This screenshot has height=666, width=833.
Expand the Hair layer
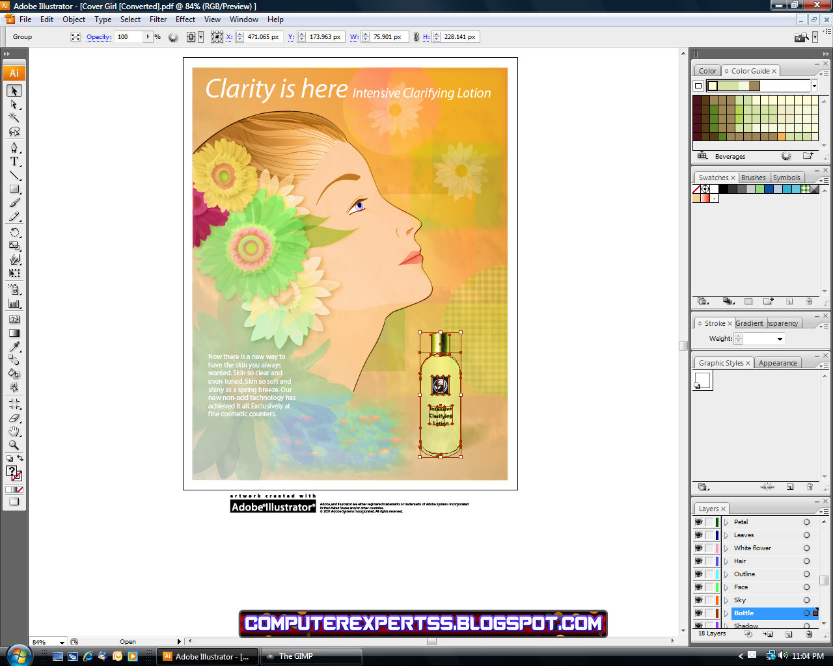click(x=726, y=561)
